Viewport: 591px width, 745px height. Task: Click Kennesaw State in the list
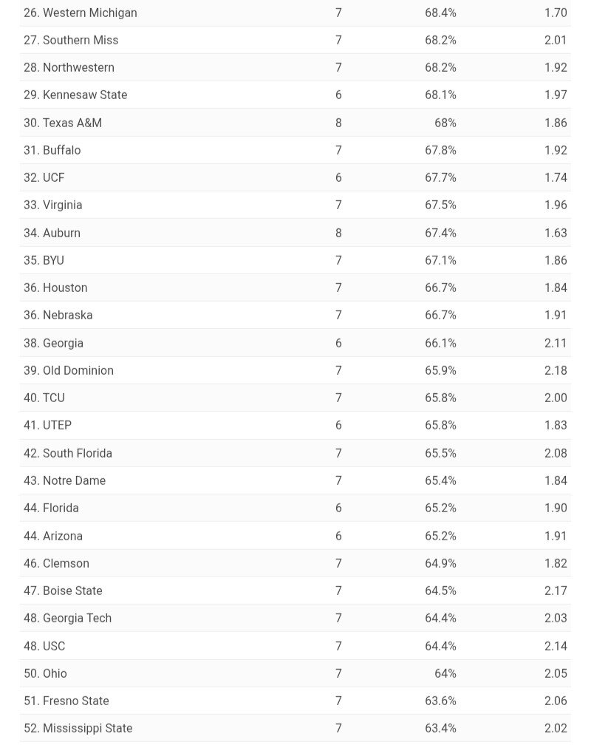click(85, 95)
